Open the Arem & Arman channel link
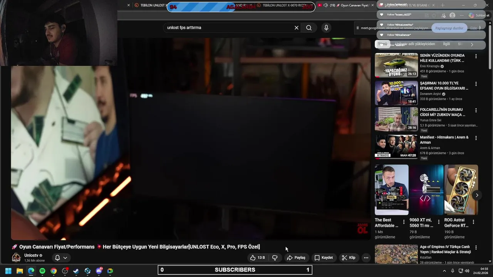The width and height of the screenshot is (493, 277). tap(430, 148)
